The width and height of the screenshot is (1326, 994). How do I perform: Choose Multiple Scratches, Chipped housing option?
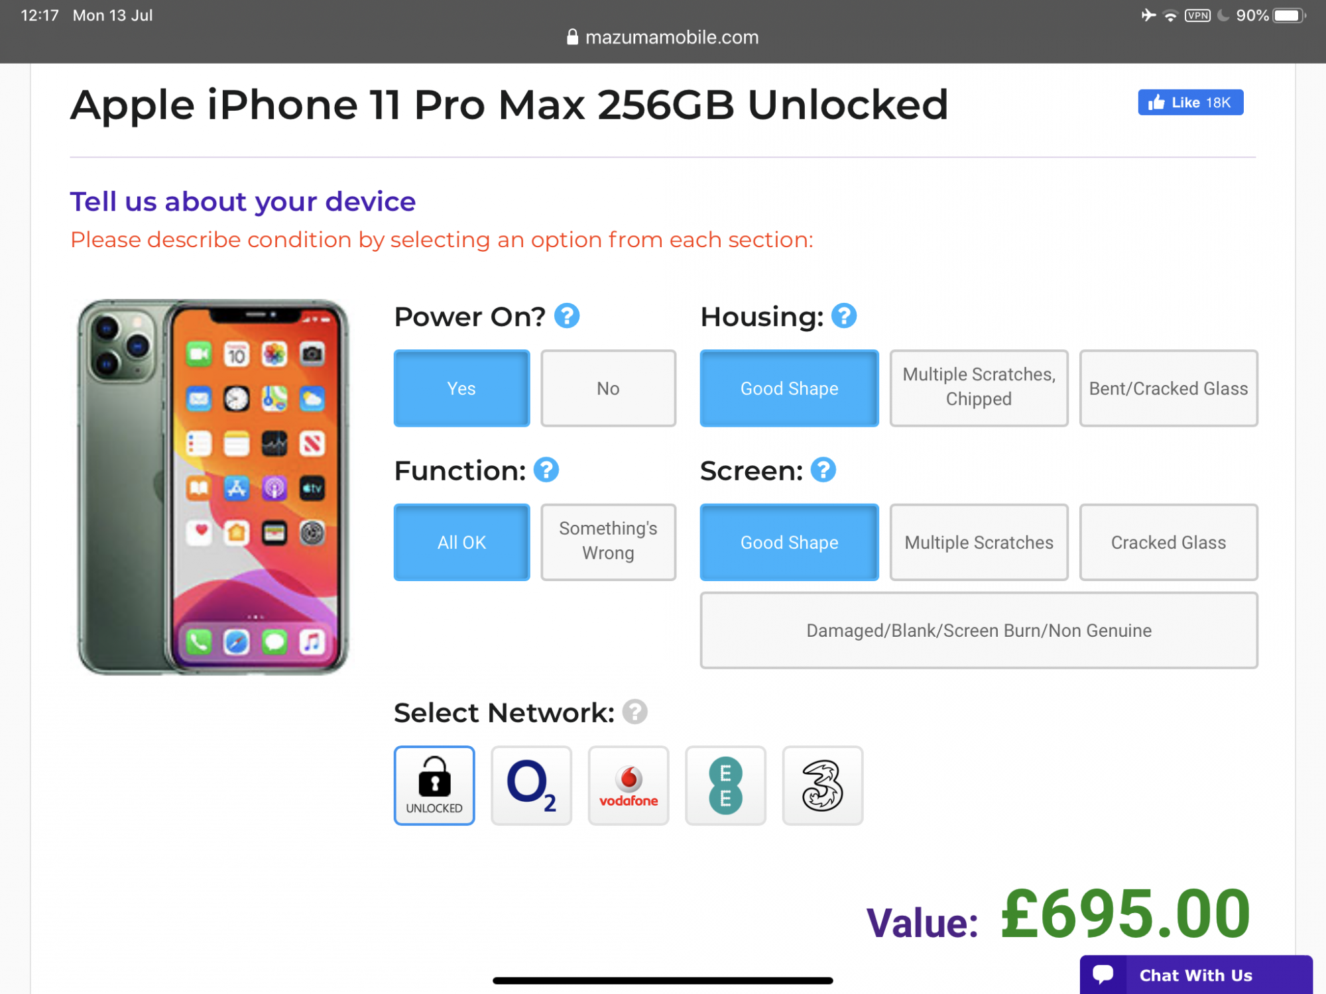979,388
